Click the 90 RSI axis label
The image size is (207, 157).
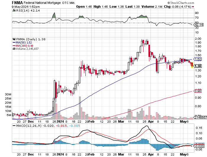pos(197,13)
